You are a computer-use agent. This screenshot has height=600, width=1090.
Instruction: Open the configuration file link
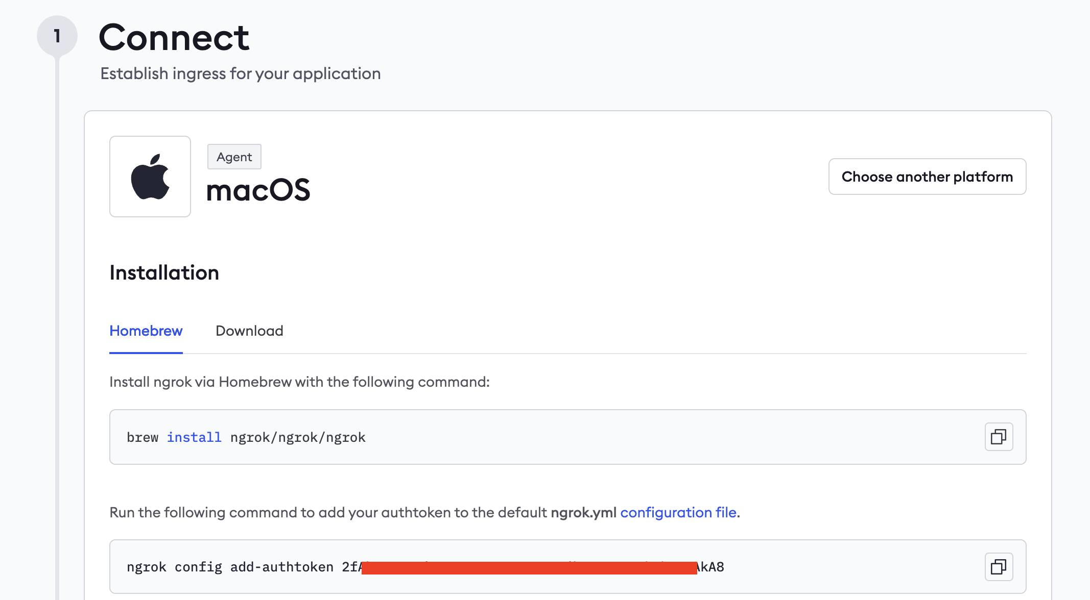pos(678,512)
